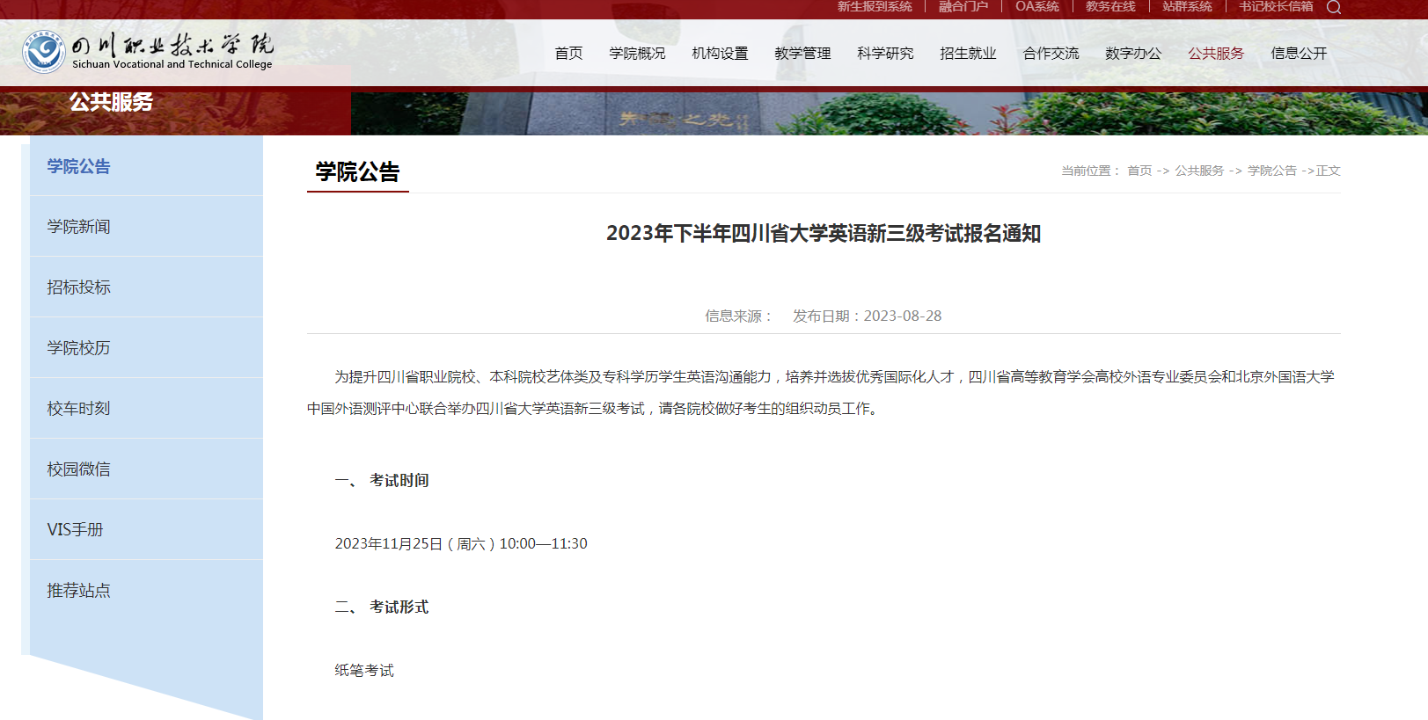Viewport: 1428px width, 720px height.
Task: Go to 学院校历 in the sidebar
Action: 78,348
